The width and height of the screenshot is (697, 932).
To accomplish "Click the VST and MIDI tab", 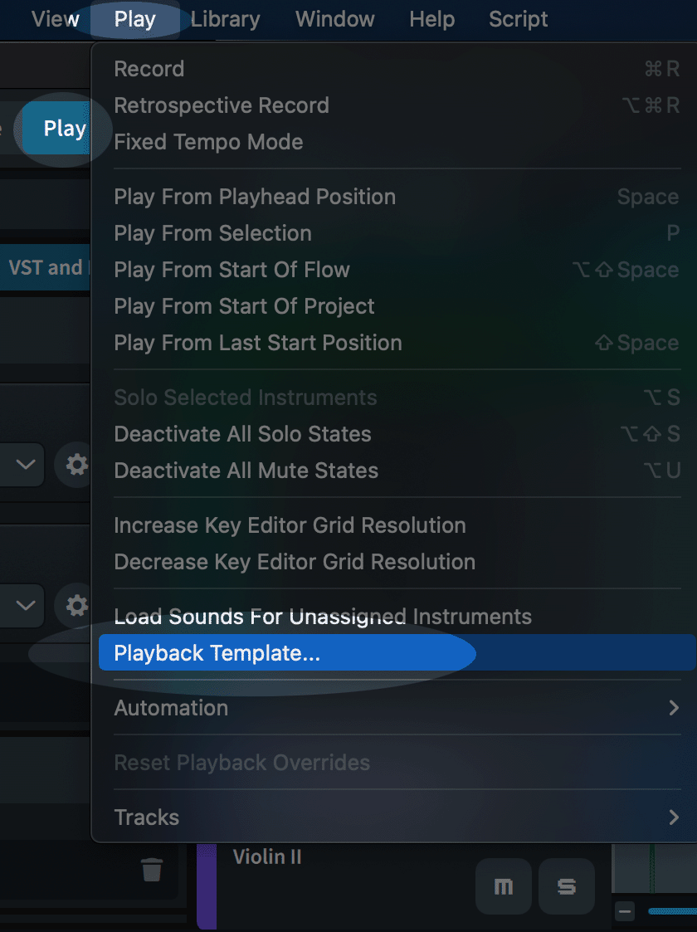I will pyautogui.click(x=45, y=267).
